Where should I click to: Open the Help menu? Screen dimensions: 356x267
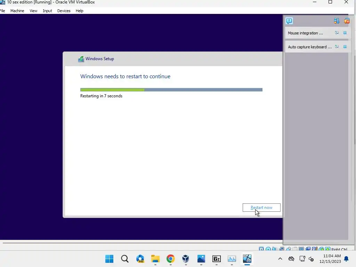(80, 11)
